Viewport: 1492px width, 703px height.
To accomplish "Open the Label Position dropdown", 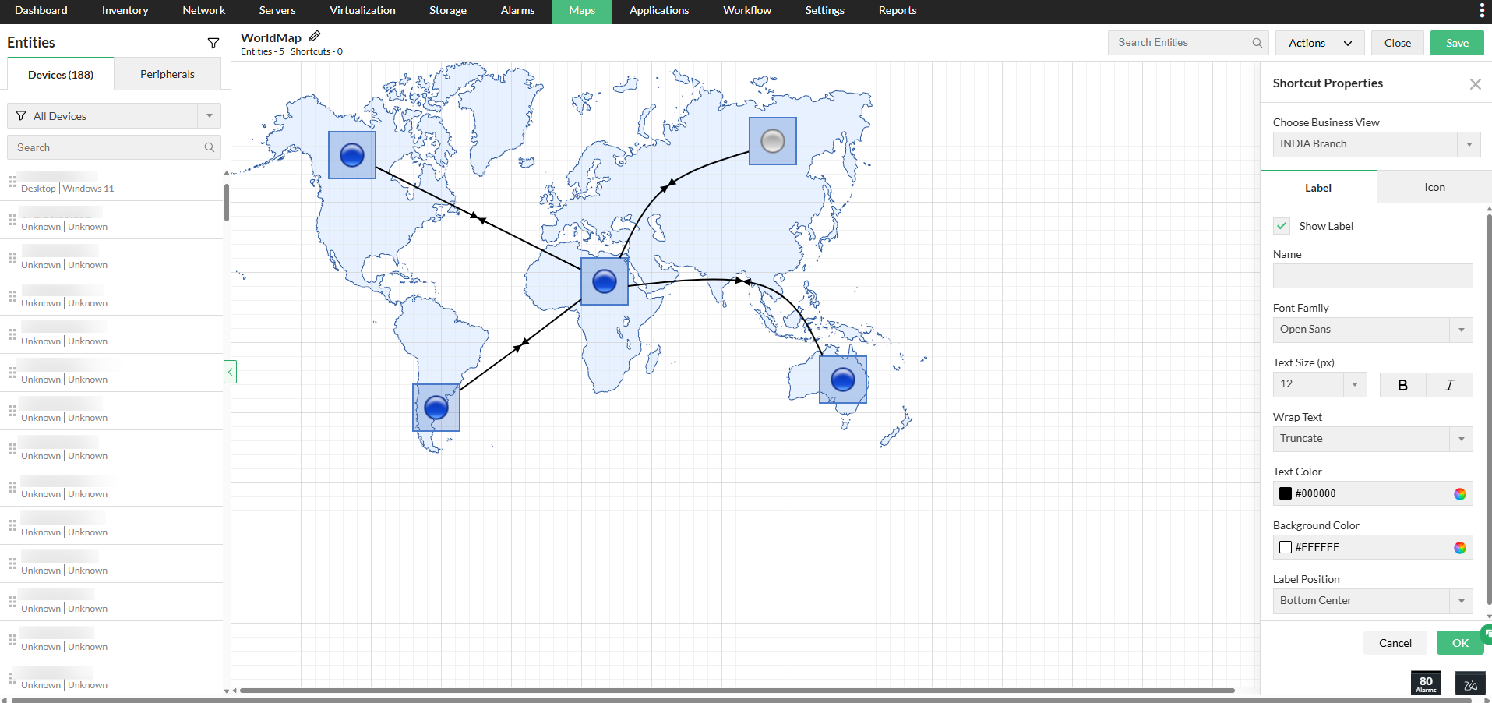I will click(1460, 601).
